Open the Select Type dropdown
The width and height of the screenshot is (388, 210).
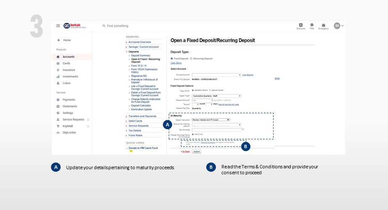point(217,96)
